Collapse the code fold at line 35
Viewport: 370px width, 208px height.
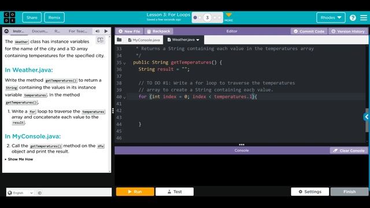125,63
